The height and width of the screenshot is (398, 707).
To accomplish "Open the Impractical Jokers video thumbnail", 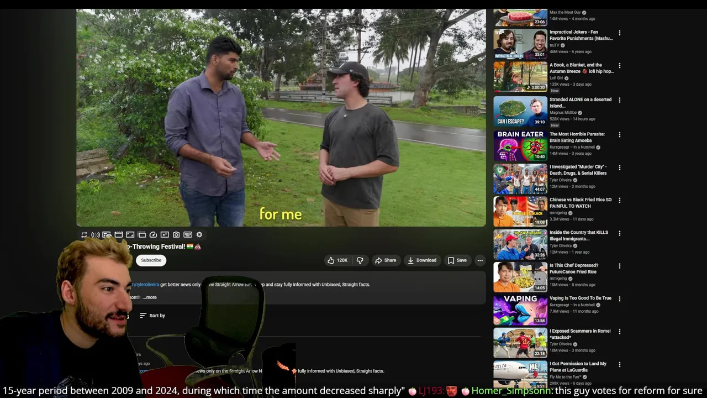I will 520,44.
